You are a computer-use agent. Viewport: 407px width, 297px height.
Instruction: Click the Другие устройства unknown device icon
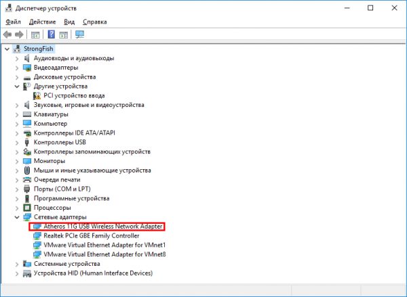click(x=27, y=86)
